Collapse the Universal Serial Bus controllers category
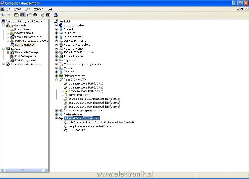The height and width of the screenshot is (179, 249). [56, 118]
